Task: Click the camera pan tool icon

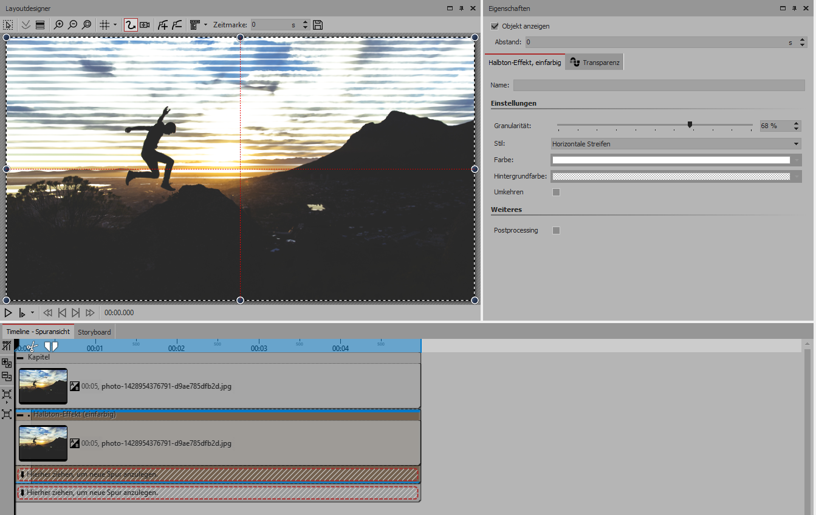Action: pyautogui.click(x=145, y=25)
